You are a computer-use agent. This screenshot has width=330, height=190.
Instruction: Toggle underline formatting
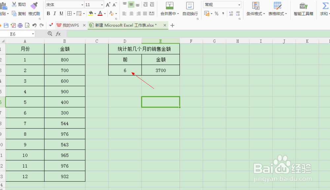(61, 14)
